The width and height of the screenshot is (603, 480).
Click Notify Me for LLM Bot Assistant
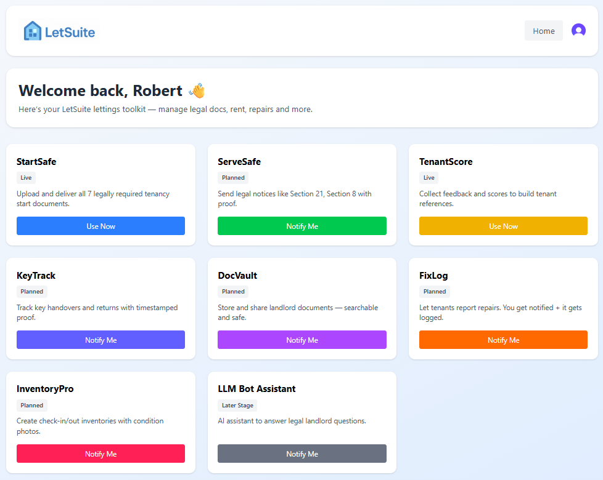point(302,454)
